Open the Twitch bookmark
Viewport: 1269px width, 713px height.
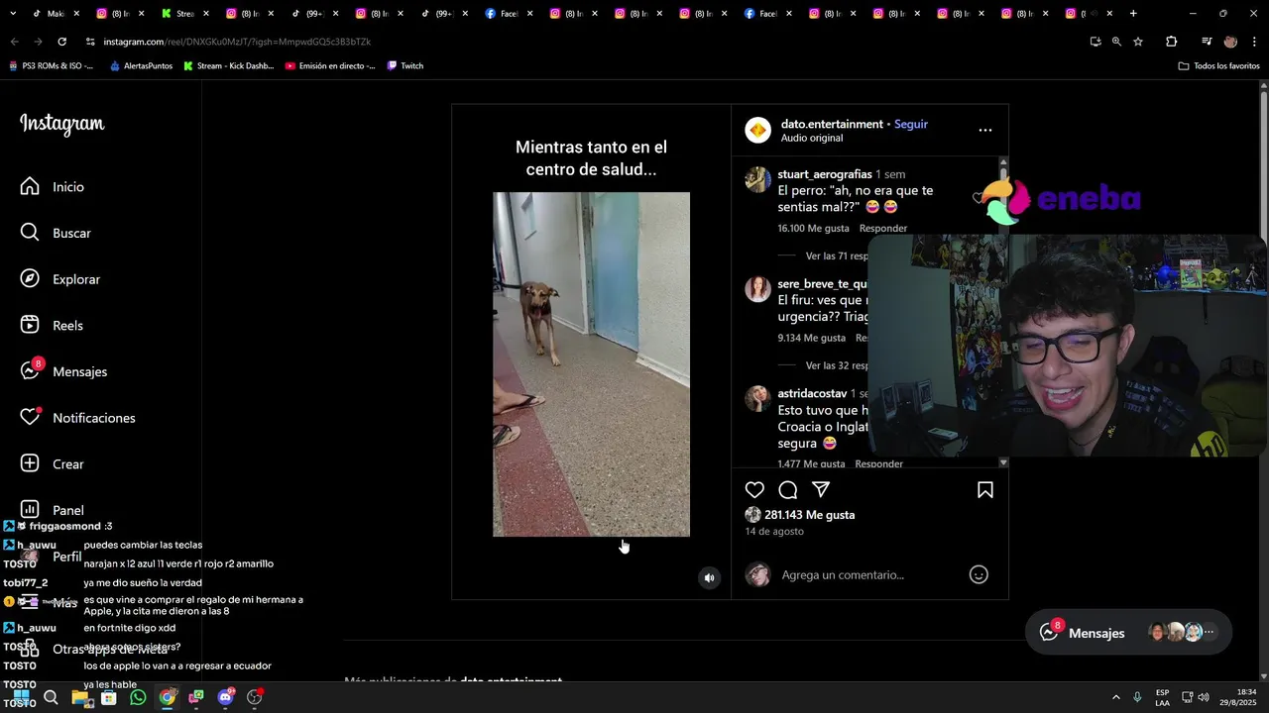(405, 66)
